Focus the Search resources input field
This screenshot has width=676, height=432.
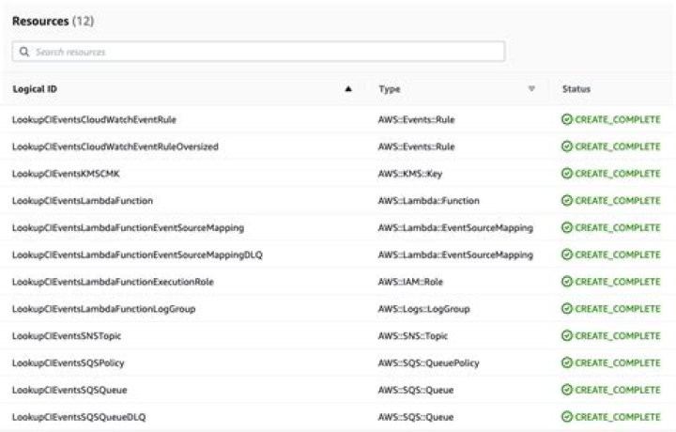[263, 52]
